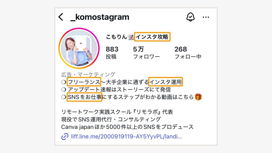Open the liff.line.me profile link
The image size is (272, 153).
click(x=126, y=137)
